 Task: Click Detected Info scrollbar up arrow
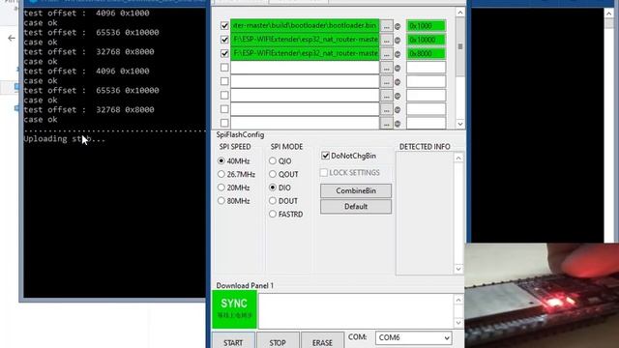pyautogui.click(x=458, y=158)
